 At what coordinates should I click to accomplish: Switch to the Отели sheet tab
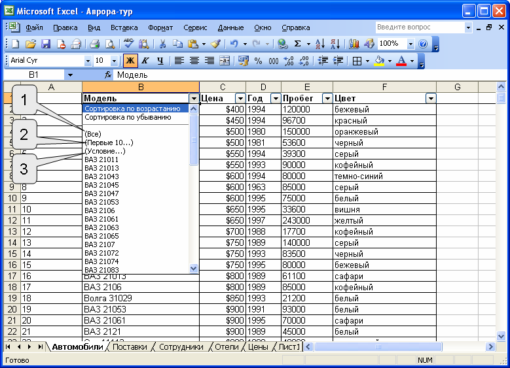227,347
